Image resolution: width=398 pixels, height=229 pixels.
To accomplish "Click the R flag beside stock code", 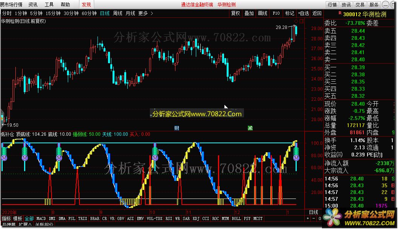I will (x=340, y=13).
